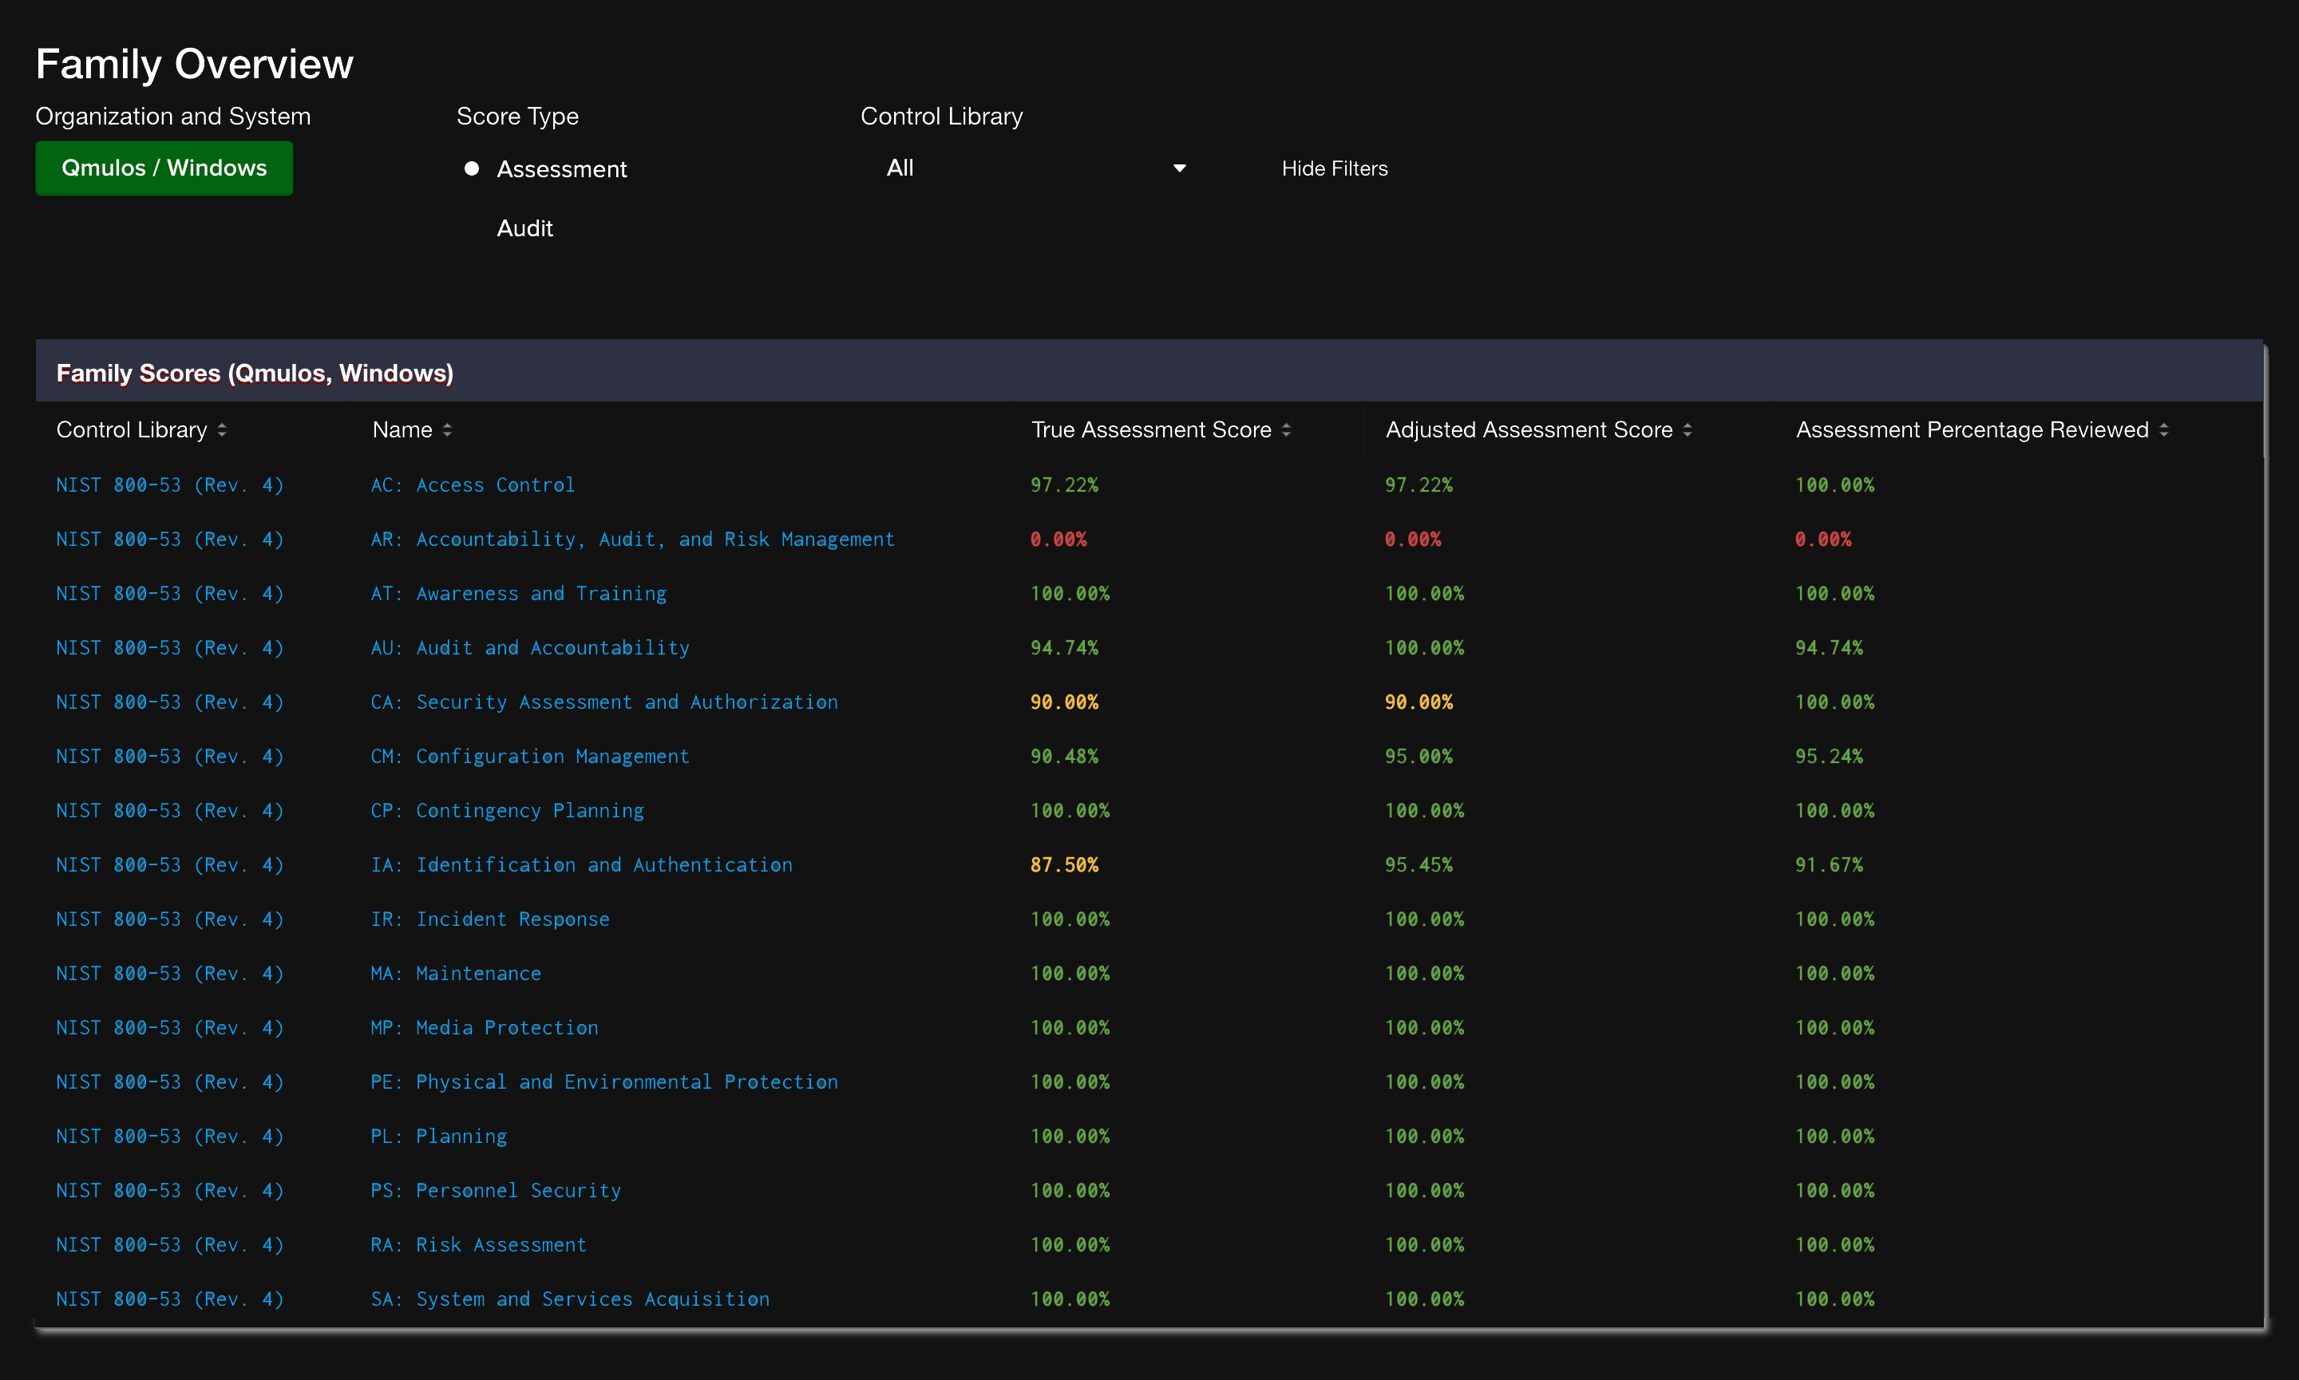Click the Family Scores (Qmulos, Windows) panel title
The width and height of the screenshot is (2299, 1380).
tap(255, 373)
